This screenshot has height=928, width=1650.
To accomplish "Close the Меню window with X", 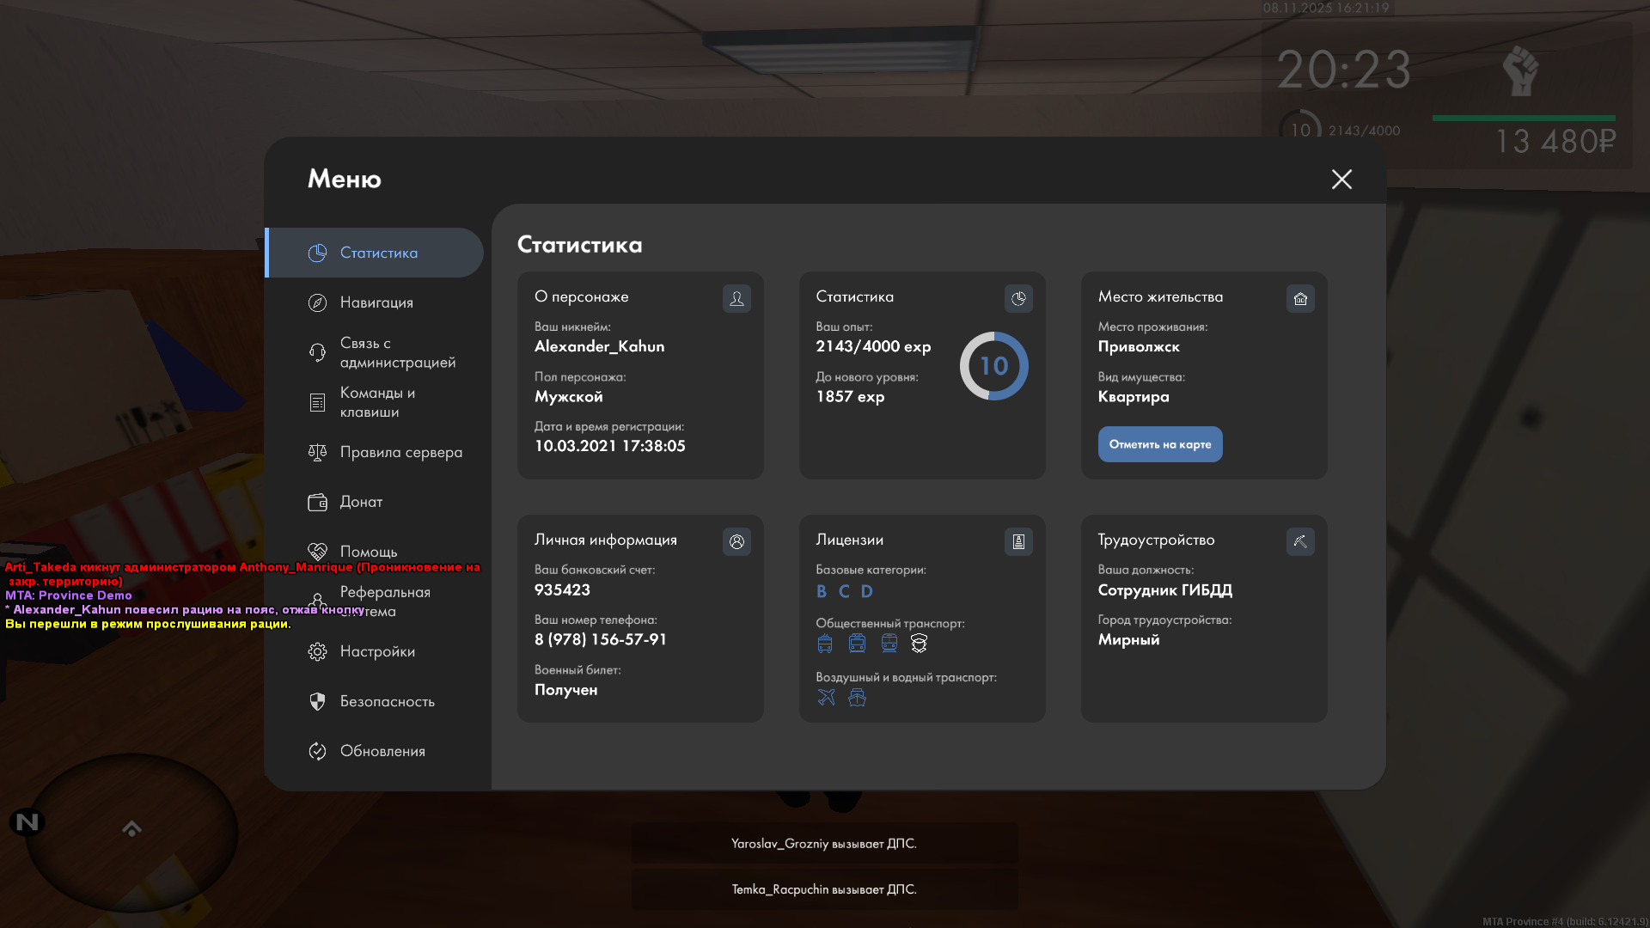I will click(x=1341, y=179).
